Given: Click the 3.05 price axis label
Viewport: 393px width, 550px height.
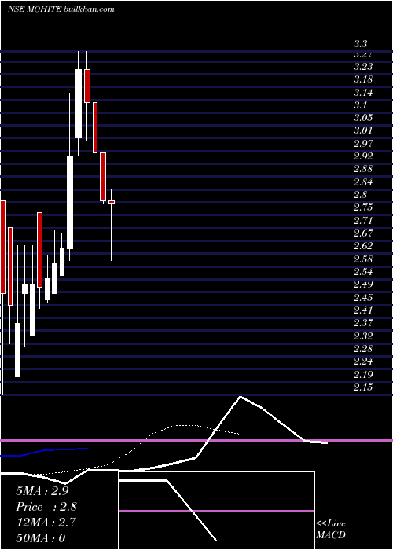Looking at the screenshot, I should (363, 118).
